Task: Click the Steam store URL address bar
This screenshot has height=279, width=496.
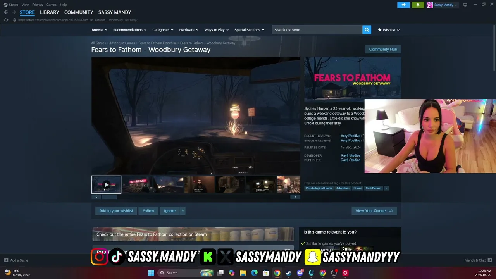Action: (x=77, y=20)
